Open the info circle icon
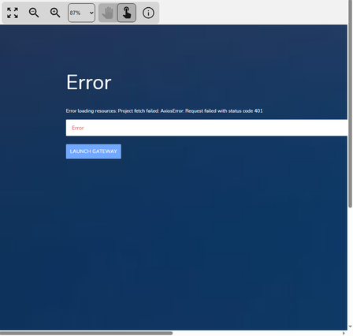Screen dimensions: 353x336 (148, 13)
